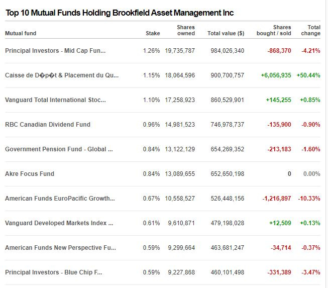Click total change -0.90%
This screenshot has width=328, height=288.
pyautogui.click(x=310, y=125)
